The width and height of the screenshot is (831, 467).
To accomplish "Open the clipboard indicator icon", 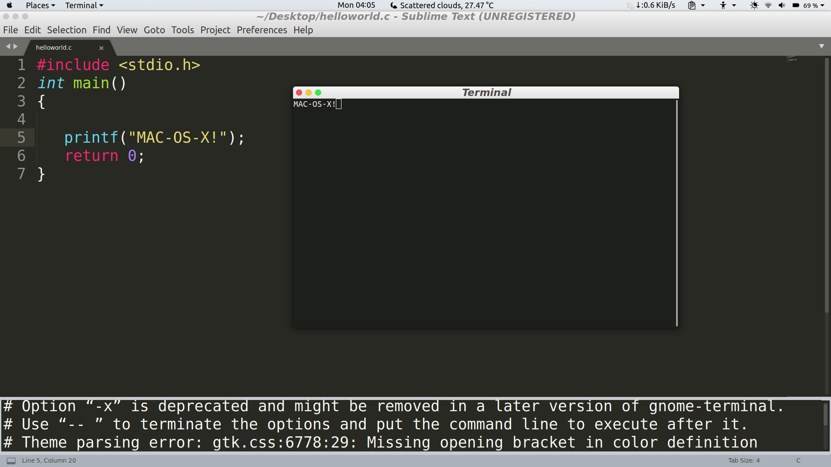I will point(692,5).
